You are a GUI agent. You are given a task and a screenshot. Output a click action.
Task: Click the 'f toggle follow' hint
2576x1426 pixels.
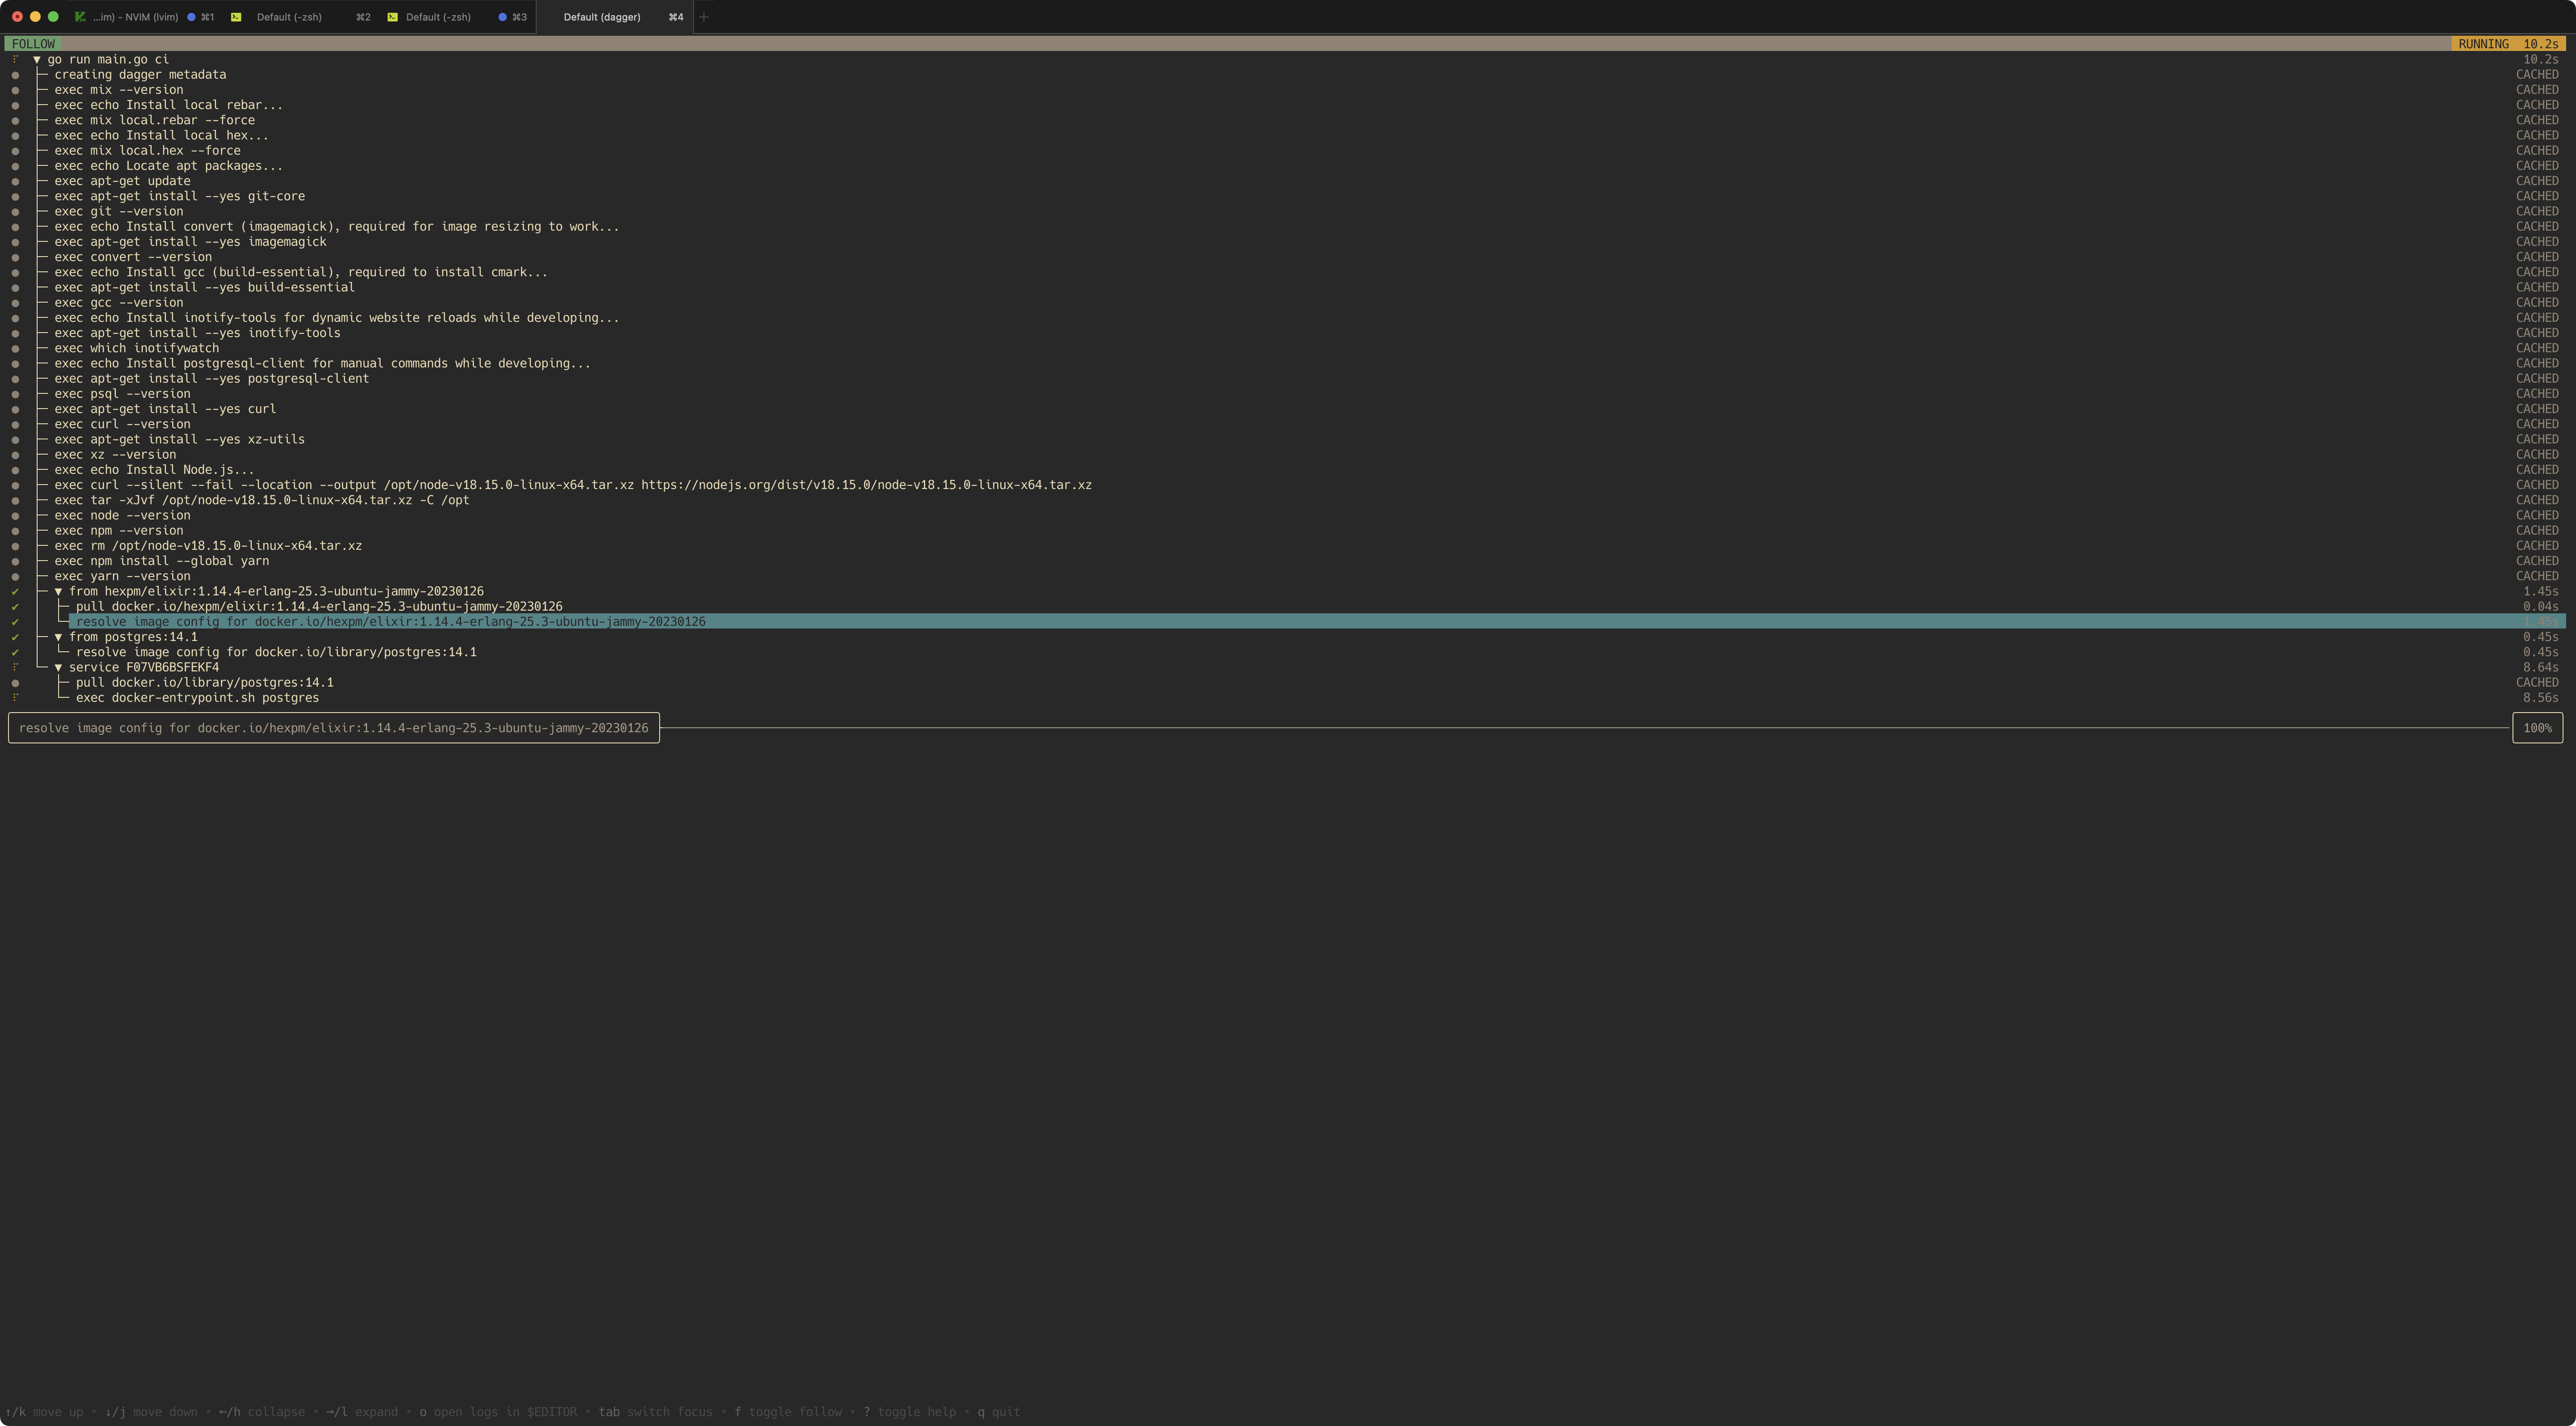tap(788, 1412)
